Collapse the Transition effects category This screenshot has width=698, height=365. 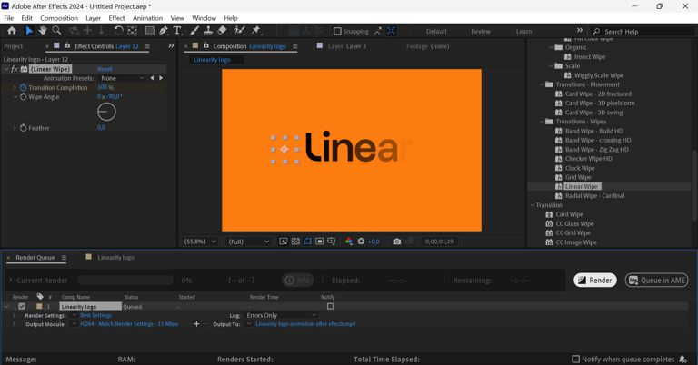pyautogui.click(x=533, y=205)
